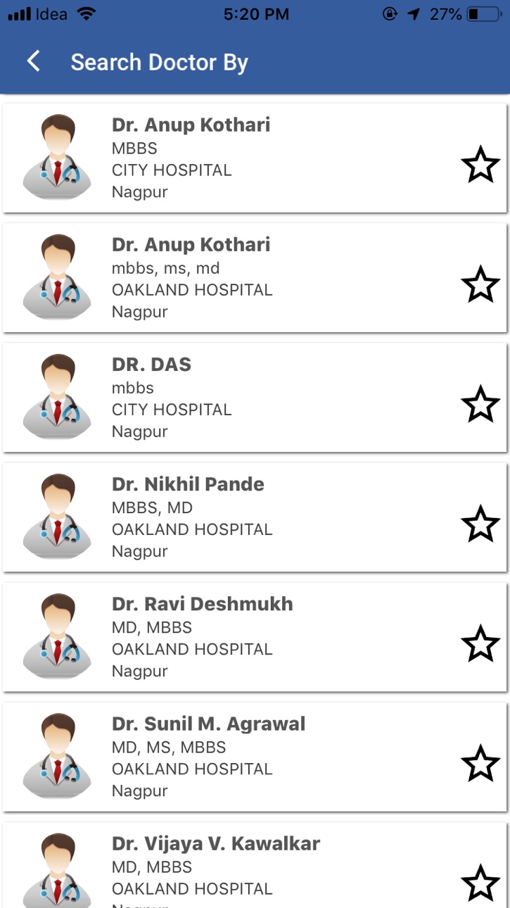510x908 pixels.
Task: Tap the Search Doctor By title
Action: [x=160, y=63]
